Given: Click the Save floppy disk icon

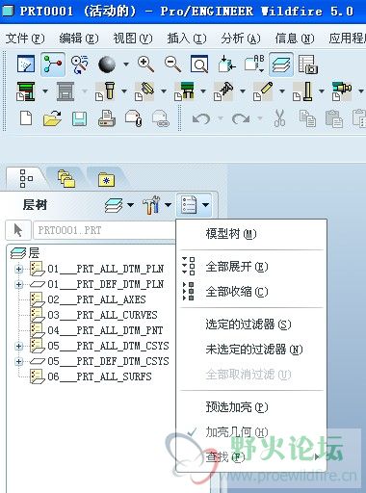Looking at the screenshot, I should (79, 118).
